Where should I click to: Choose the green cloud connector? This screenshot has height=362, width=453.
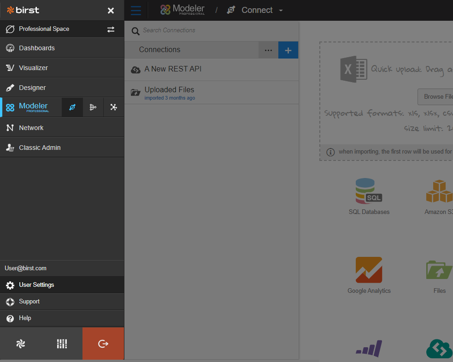coord(439,349)
